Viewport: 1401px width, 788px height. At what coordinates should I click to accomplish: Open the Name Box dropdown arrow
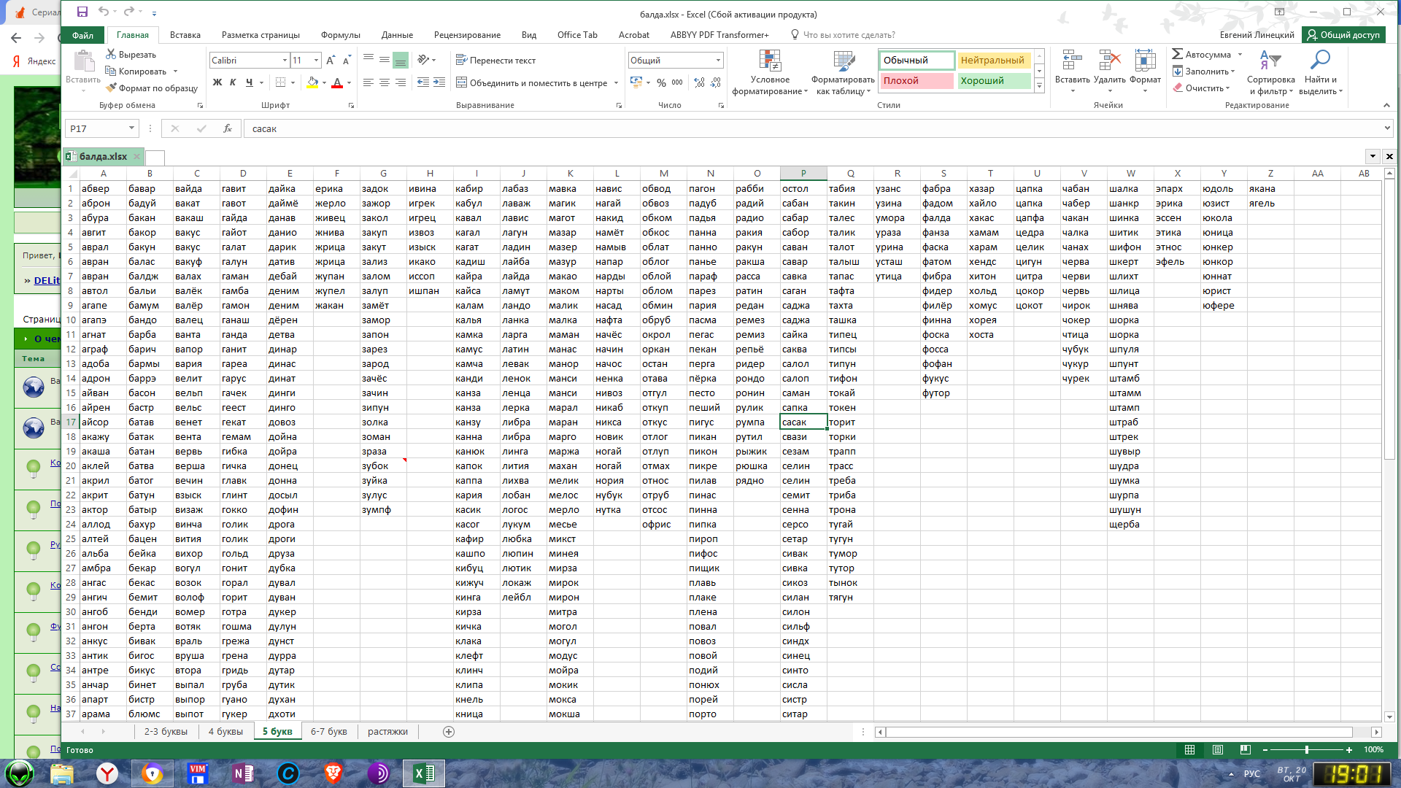(x=131, y=128)
